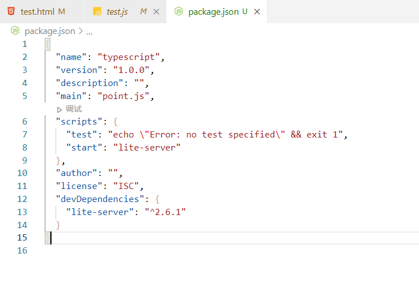Click line number 6 in the gutter

click(x=24, y=122)
